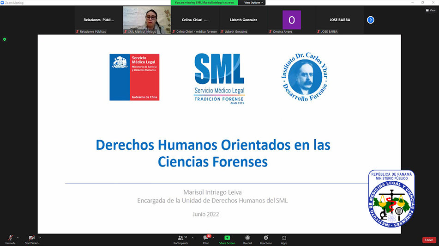The height and width of the screenshot is (246, 439).
Task: Open View Options dropdown
Action: (x=253, y=2)
